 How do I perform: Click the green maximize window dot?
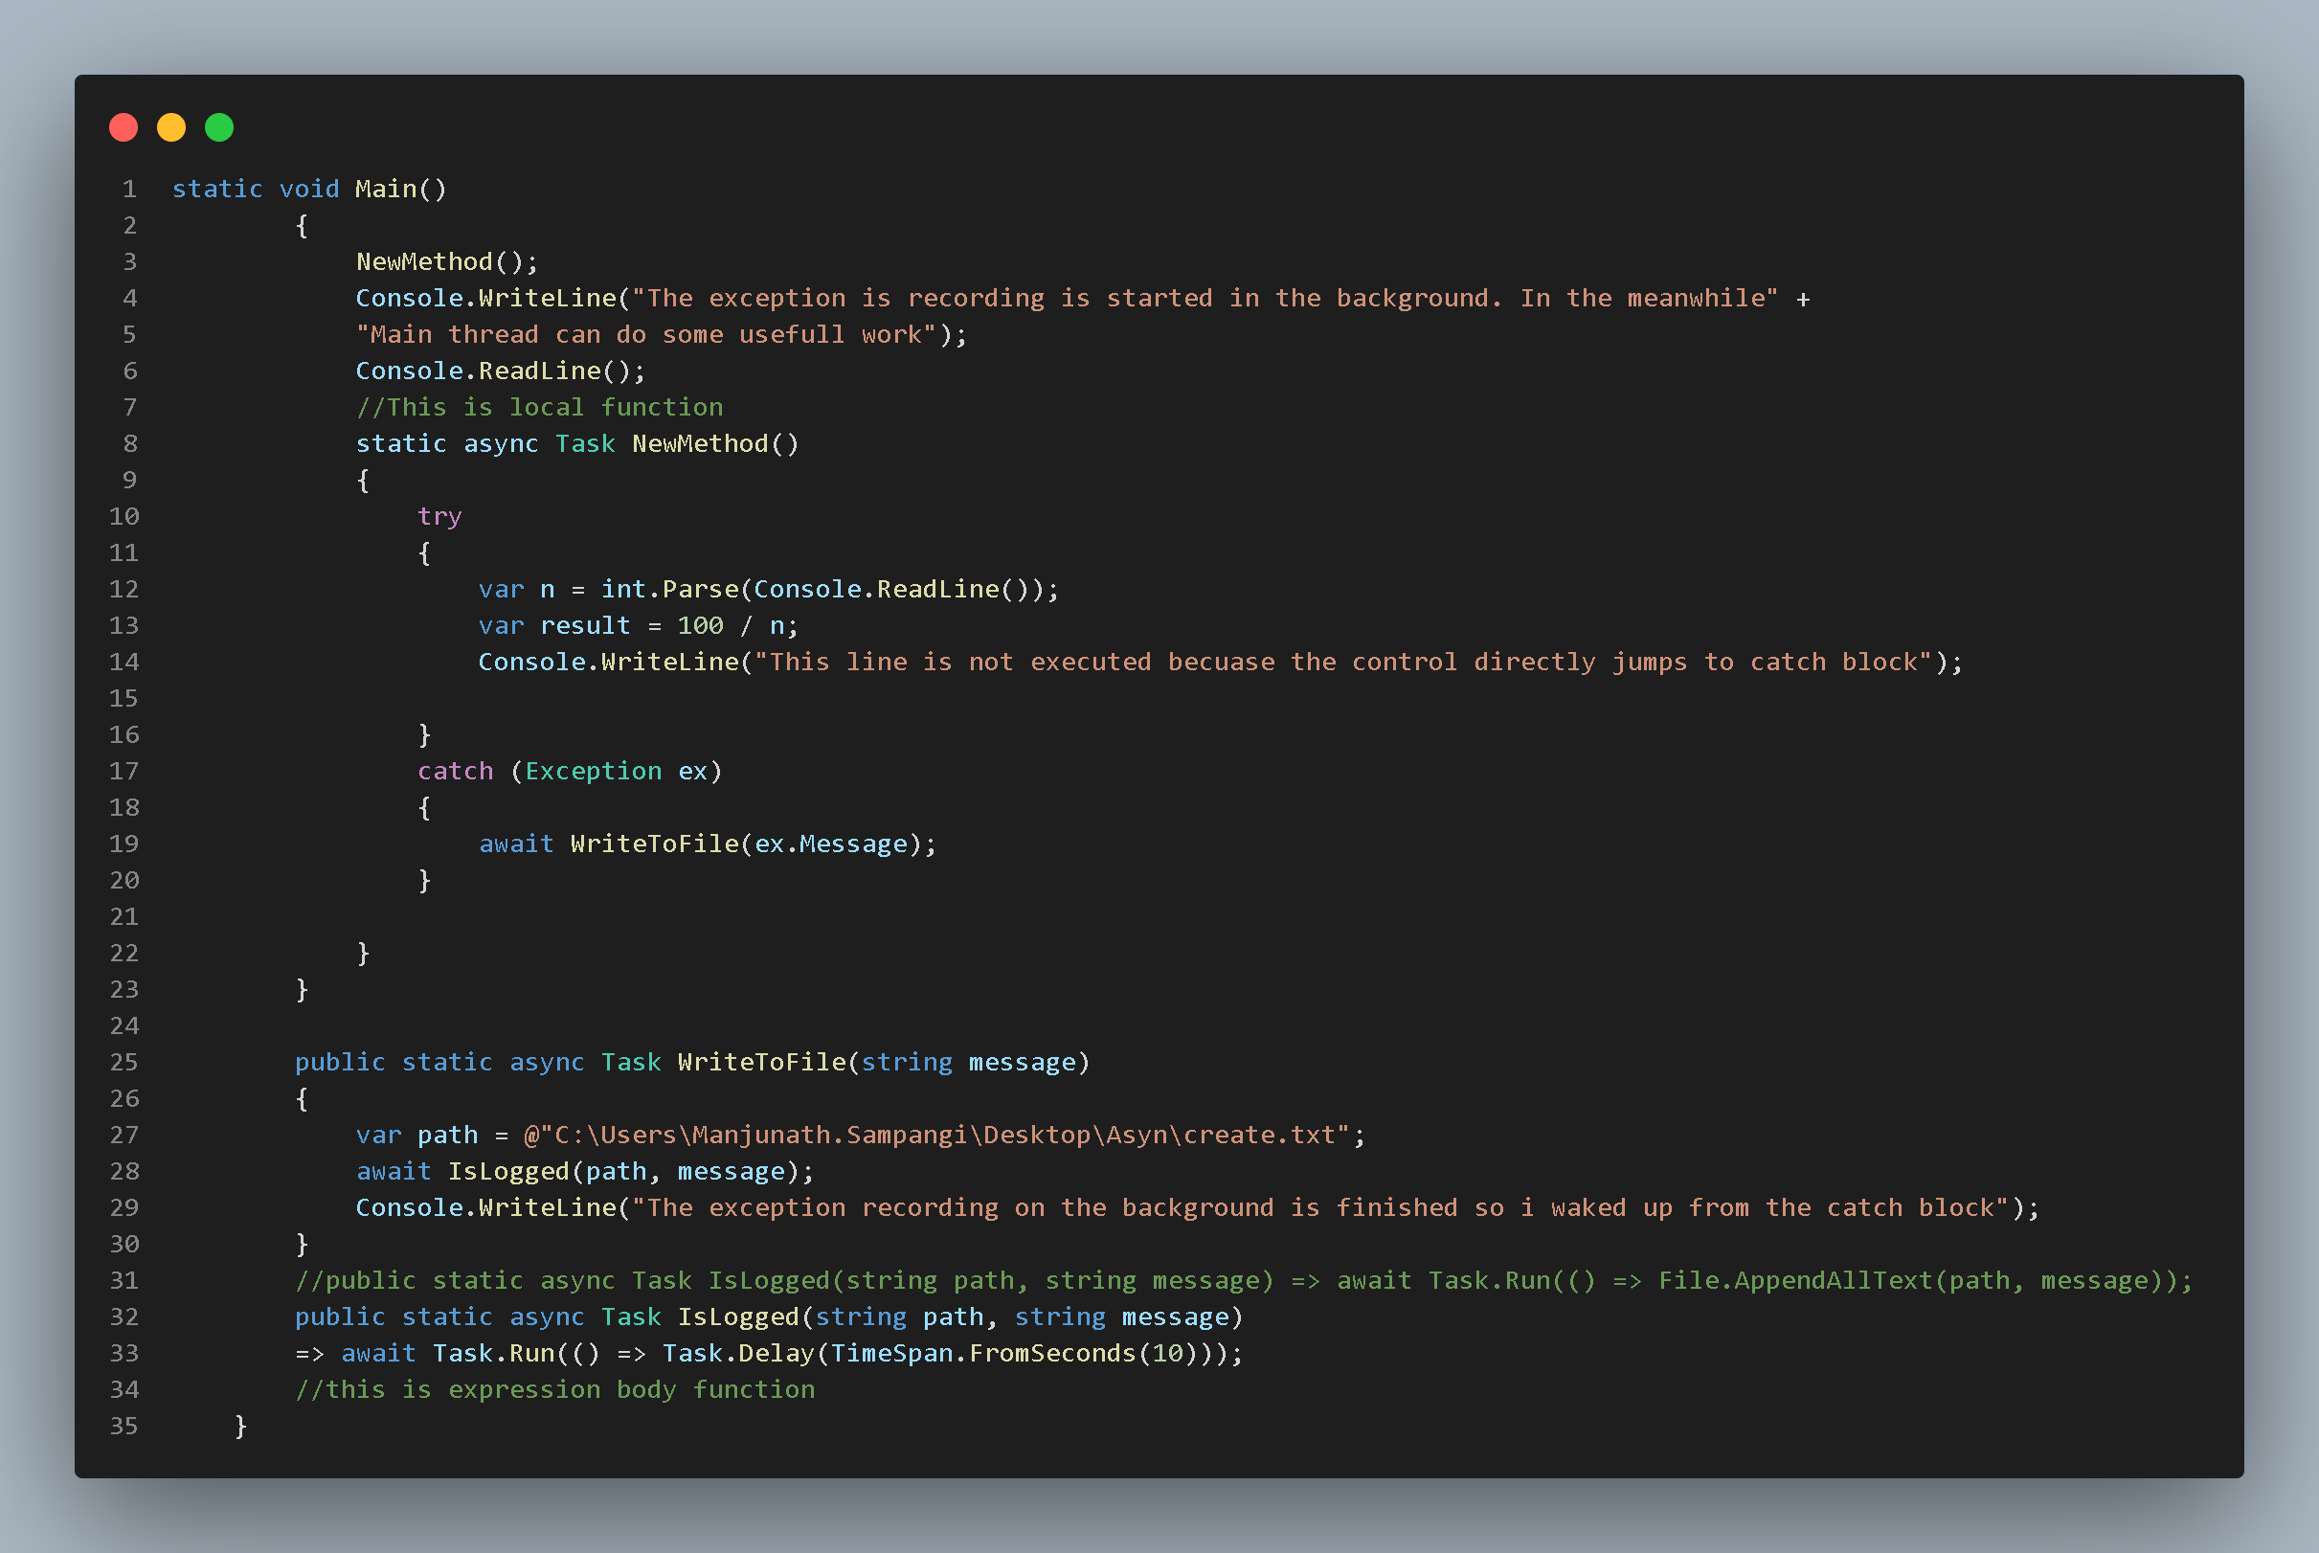click(219, 127)
